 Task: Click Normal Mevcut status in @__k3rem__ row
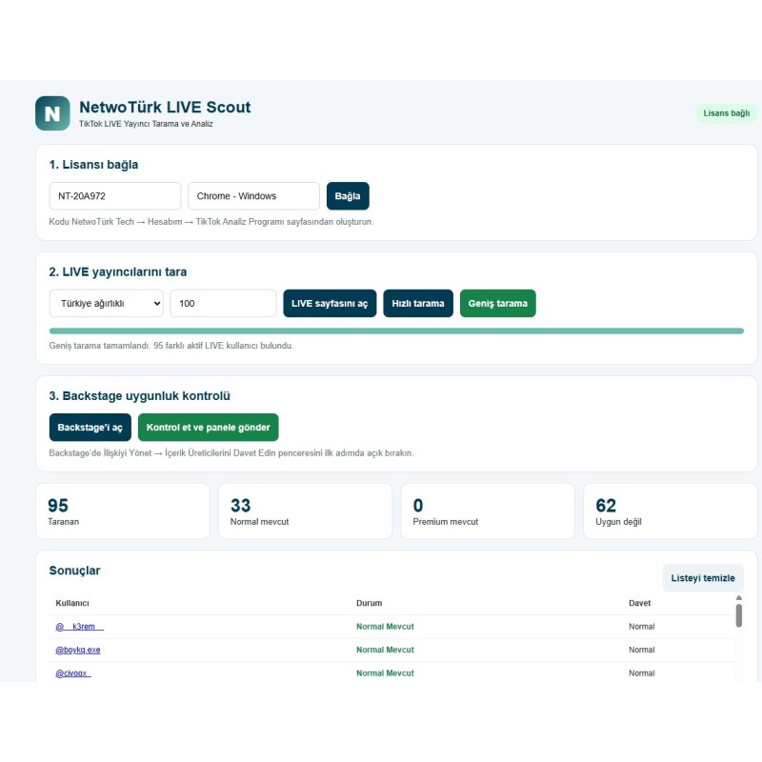pyautogui.click(x=385, y=627)
